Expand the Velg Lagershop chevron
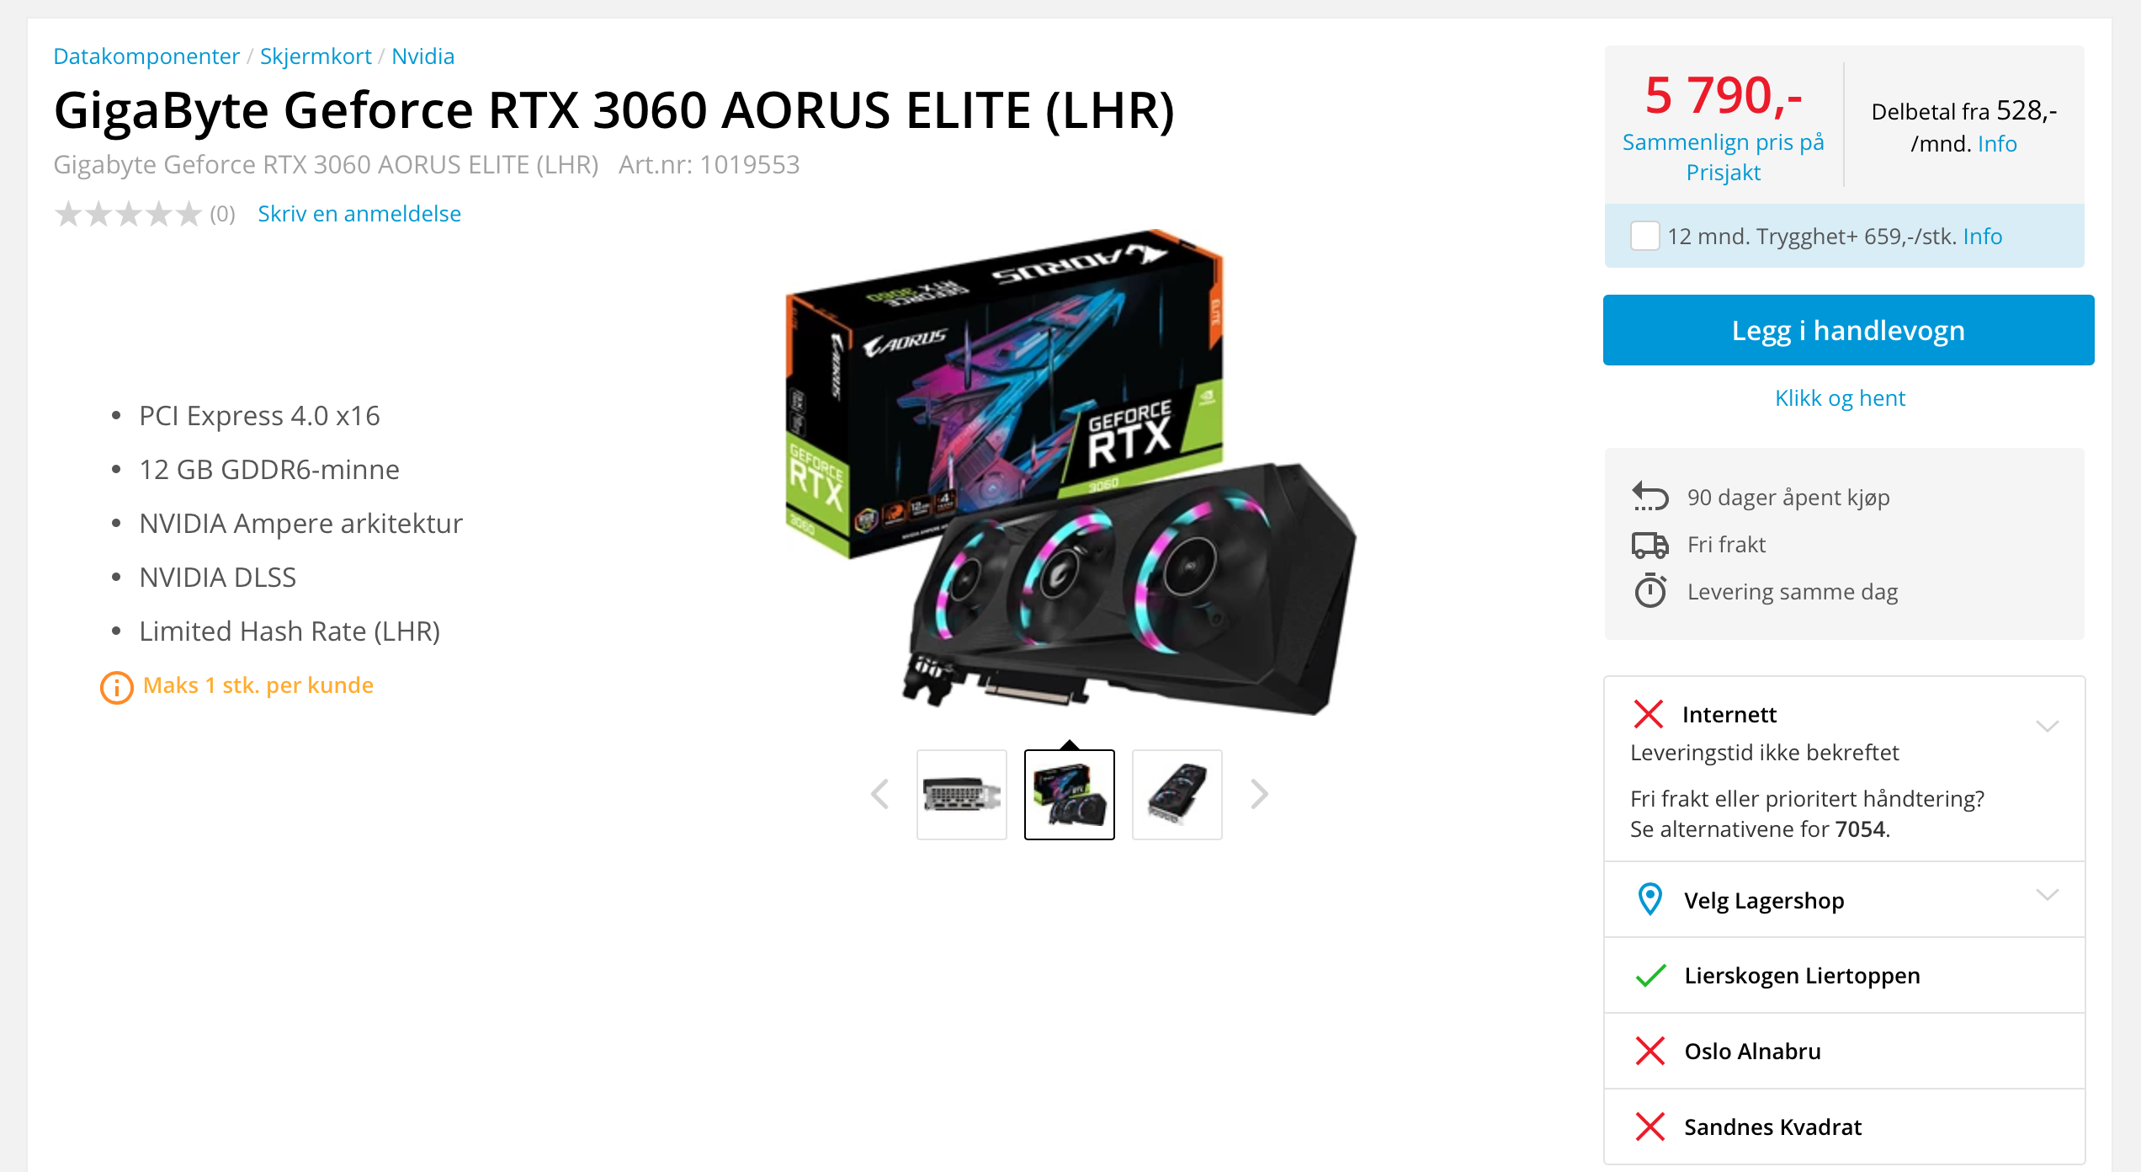The image size is (2141, 1172). [x=2047, y=894]
